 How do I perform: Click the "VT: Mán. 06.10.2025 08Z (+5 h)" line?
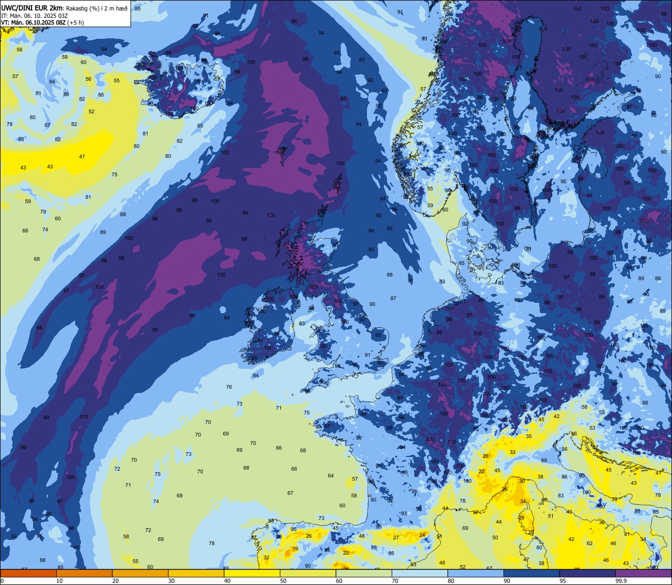point(42,23)
